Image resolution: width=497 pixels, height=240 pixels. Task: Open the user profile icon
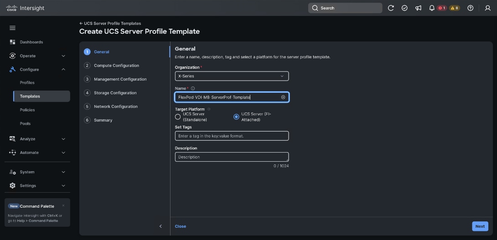tap(488, 8)
